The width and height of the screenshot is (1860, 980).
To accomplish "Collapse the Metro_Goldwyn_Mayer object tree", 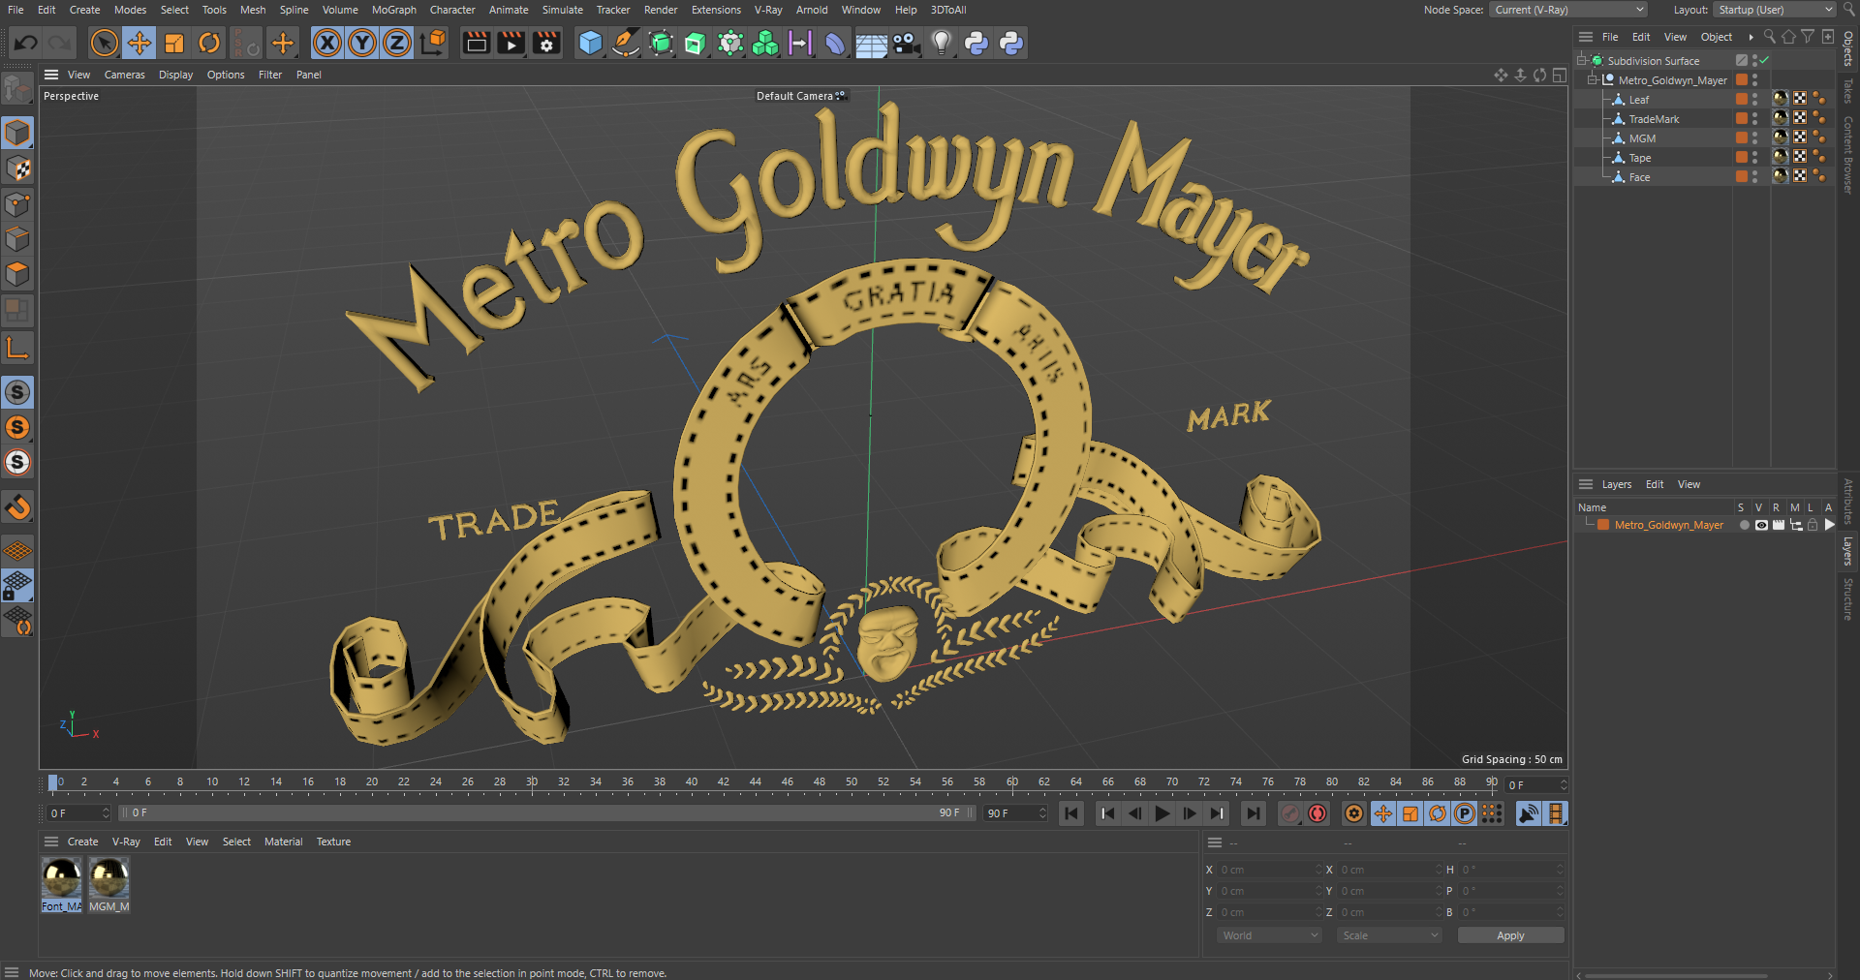I will (1592, 79).
